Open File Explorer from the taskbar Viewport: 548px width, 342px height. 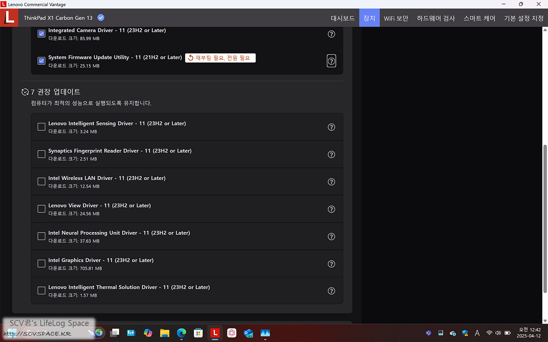[164, 333]
